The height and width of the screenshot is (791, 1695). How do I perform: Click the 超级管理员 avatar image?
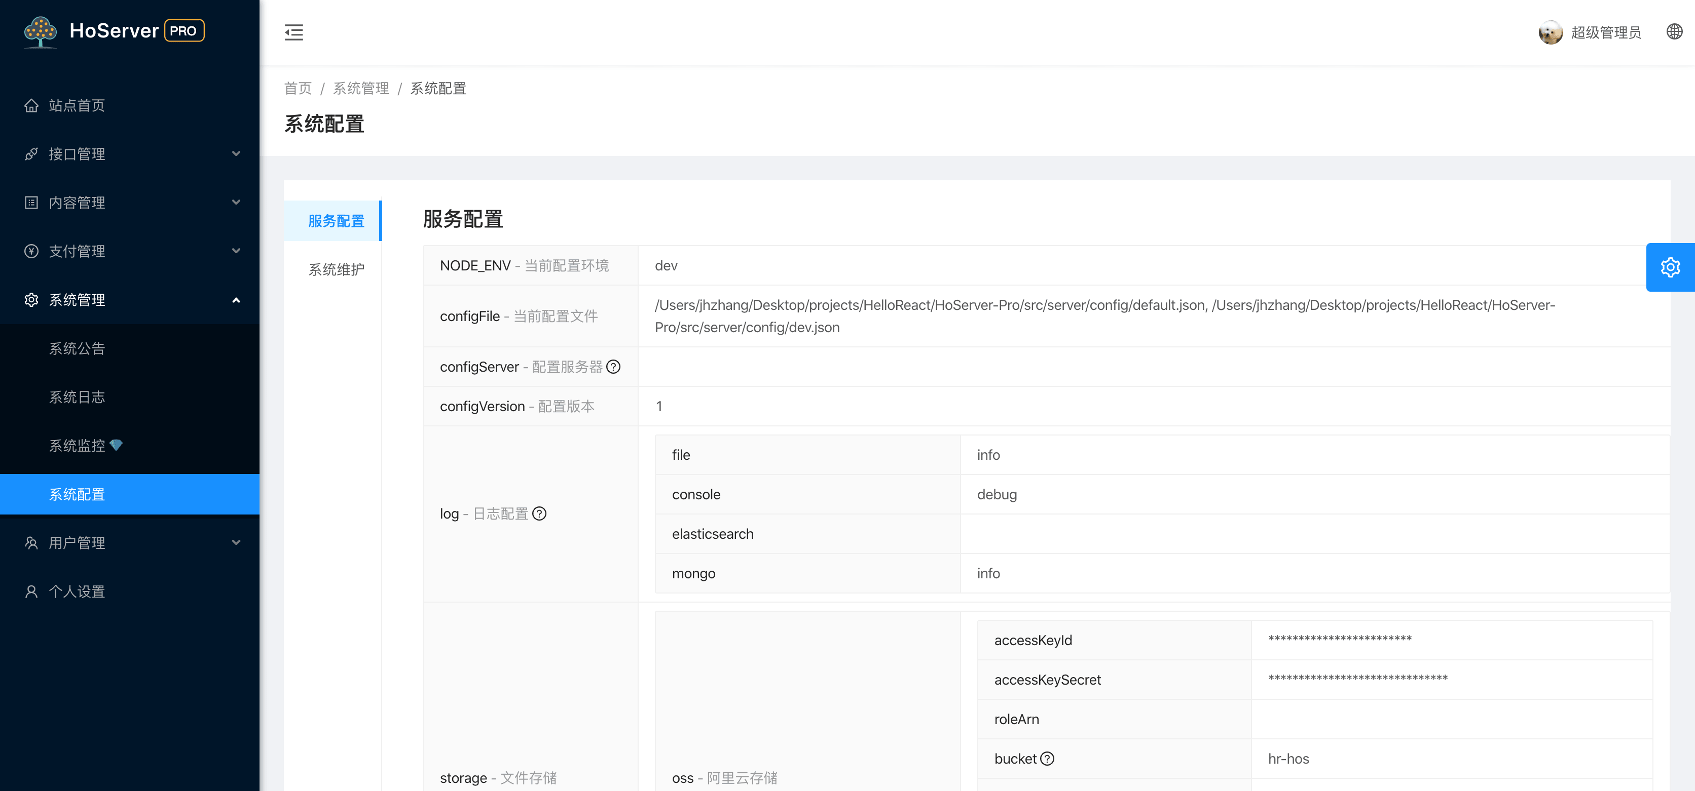click(x=1550, y=32)
